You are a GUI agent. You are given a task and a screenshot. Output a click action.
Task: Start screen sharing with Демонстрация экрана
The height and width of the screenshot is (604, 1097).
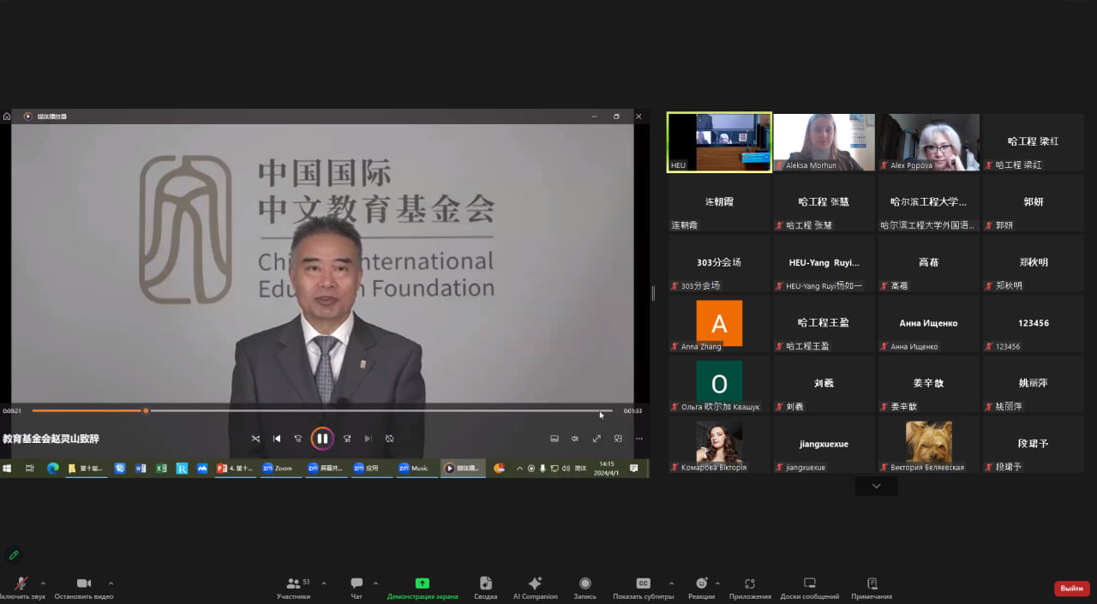pos(422,586)
